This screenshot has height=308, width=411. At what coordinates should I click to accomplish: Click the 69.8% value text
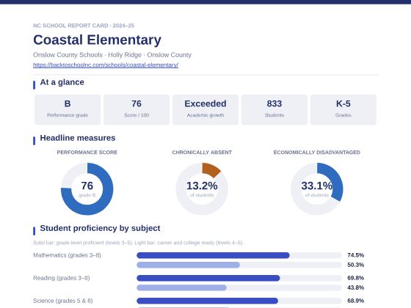(356, 278)
